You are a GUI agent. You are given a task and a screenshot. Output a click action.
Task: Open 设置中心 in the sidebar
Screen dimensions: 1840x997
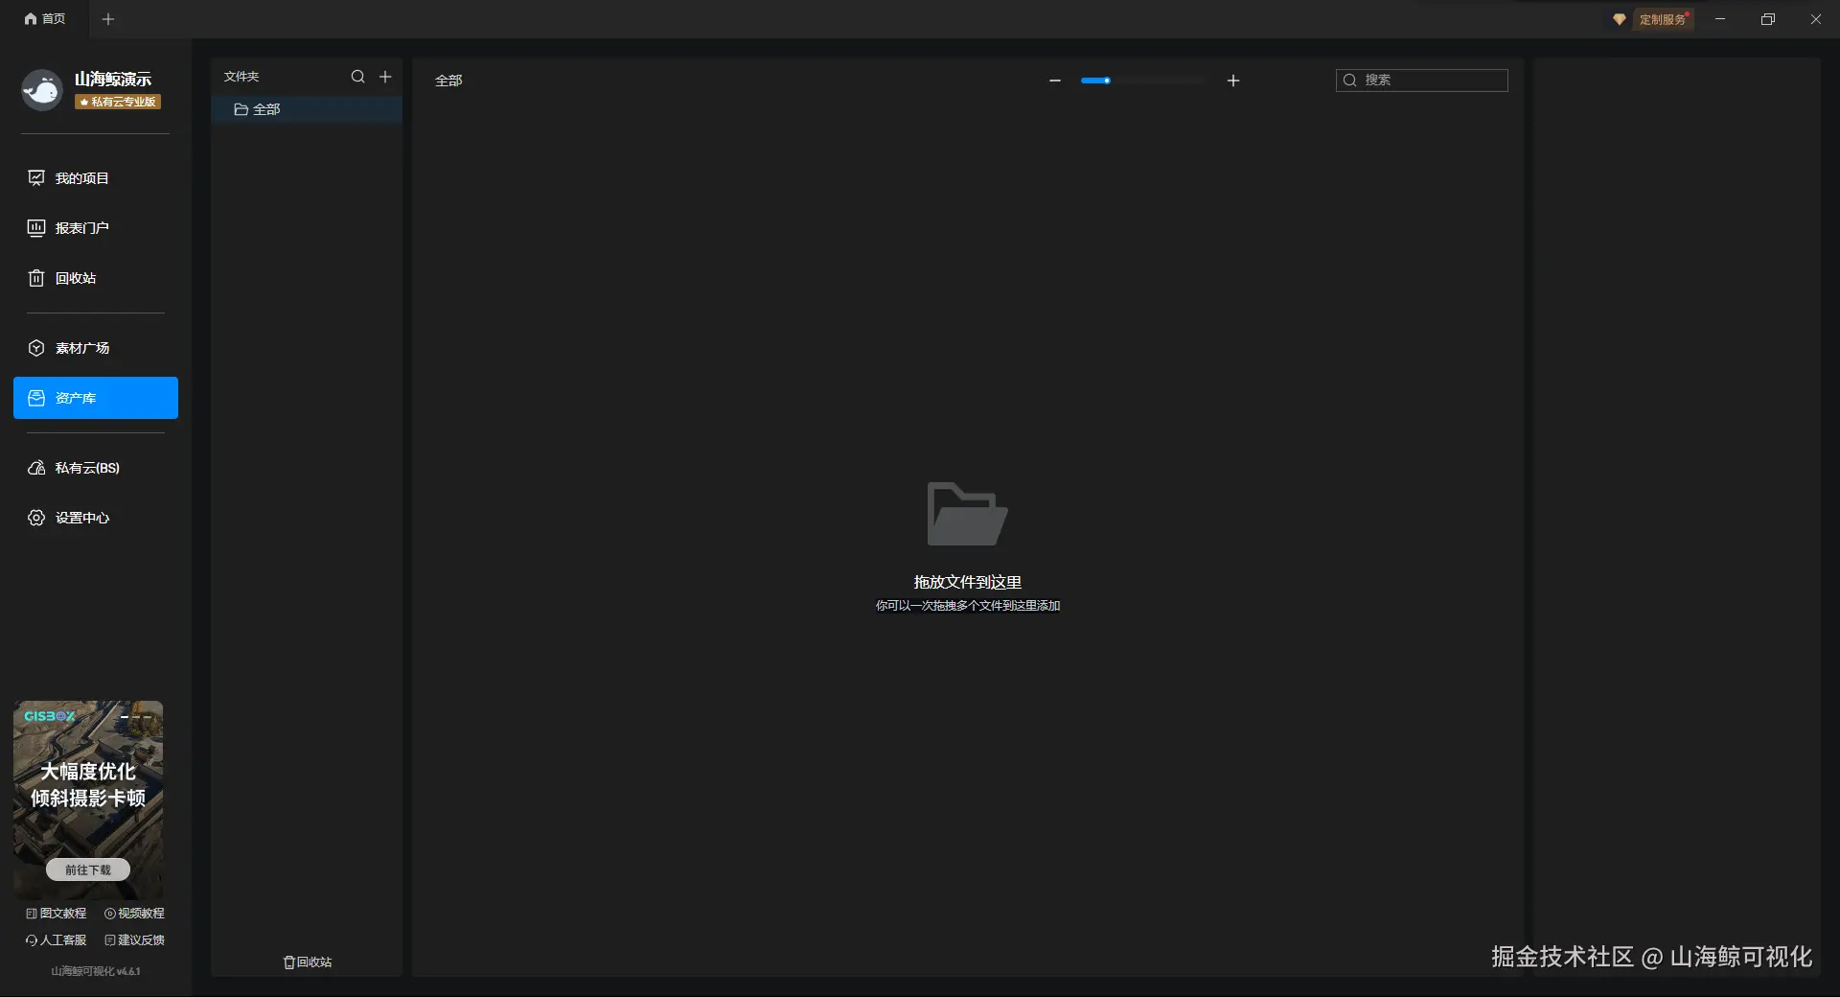click(96, 518)
